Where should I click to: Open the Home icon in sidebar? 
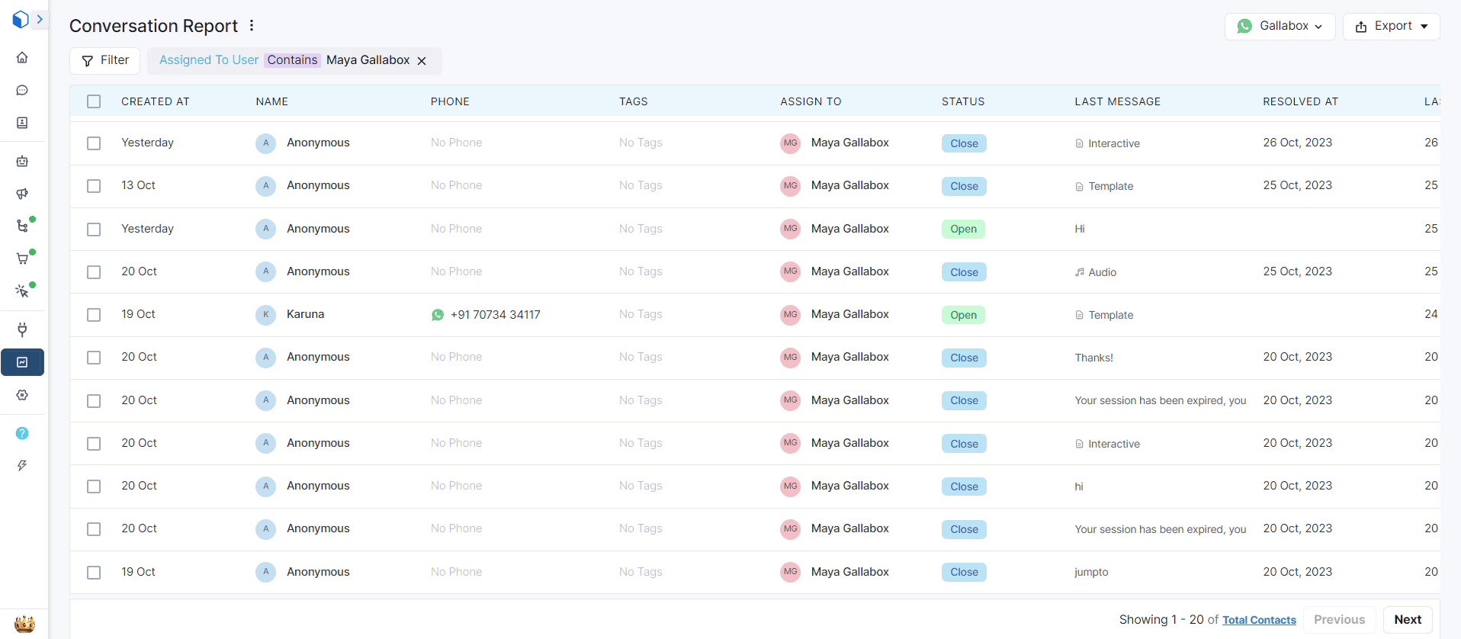click(x=22, y=58)
